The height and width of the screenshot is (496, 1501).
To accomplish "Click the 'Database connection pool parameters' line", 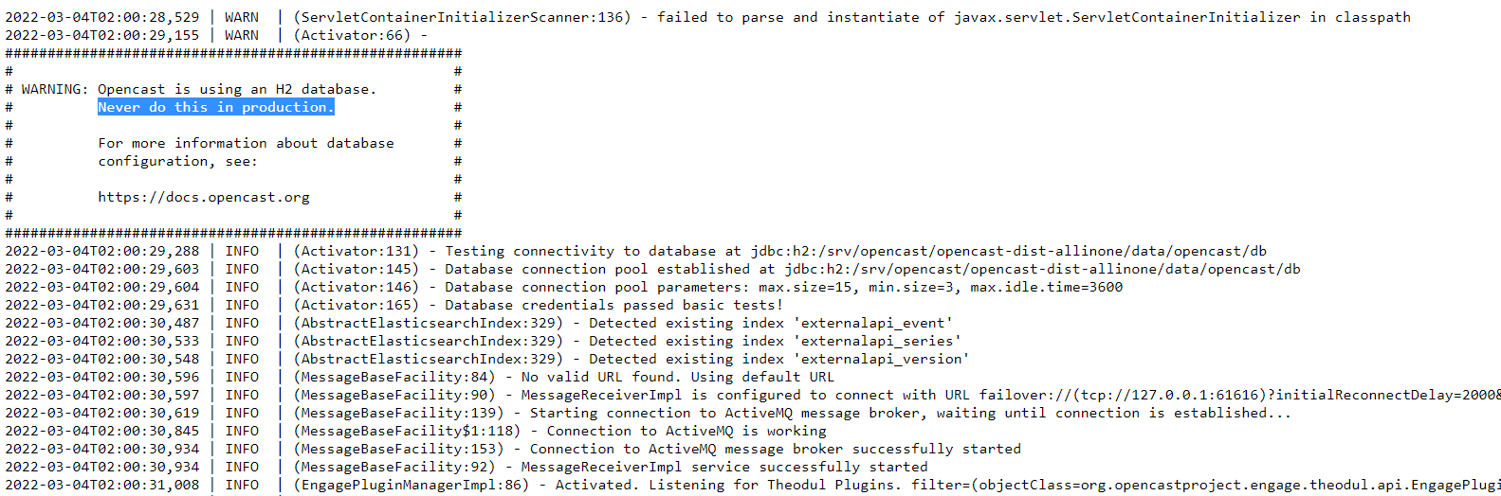I will pyautogui.click(x=564, y=287).
